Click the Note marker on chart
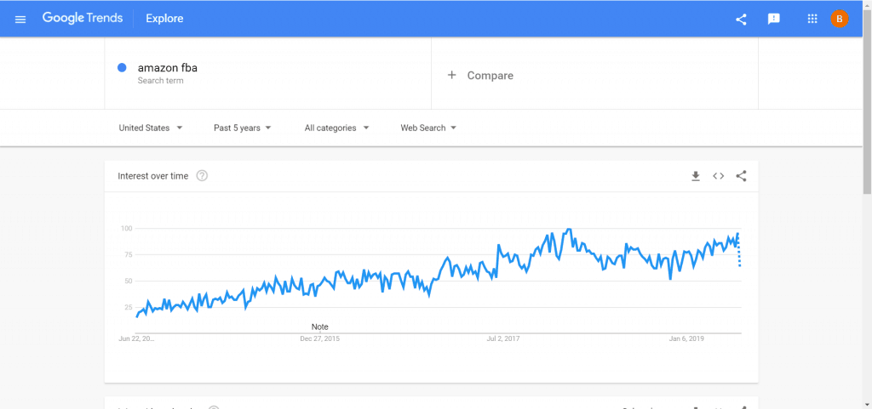This screenshot has width=872, height=409. (x=319, y=327)
